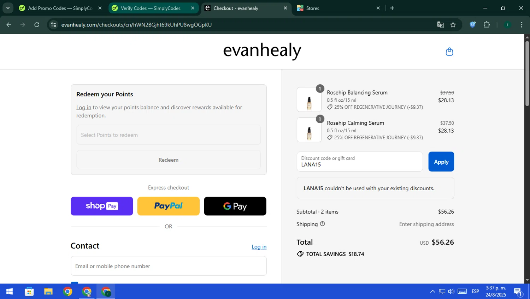Pay with PayPal
Viewport: 530px width, 299px height.
click(169, 206)
